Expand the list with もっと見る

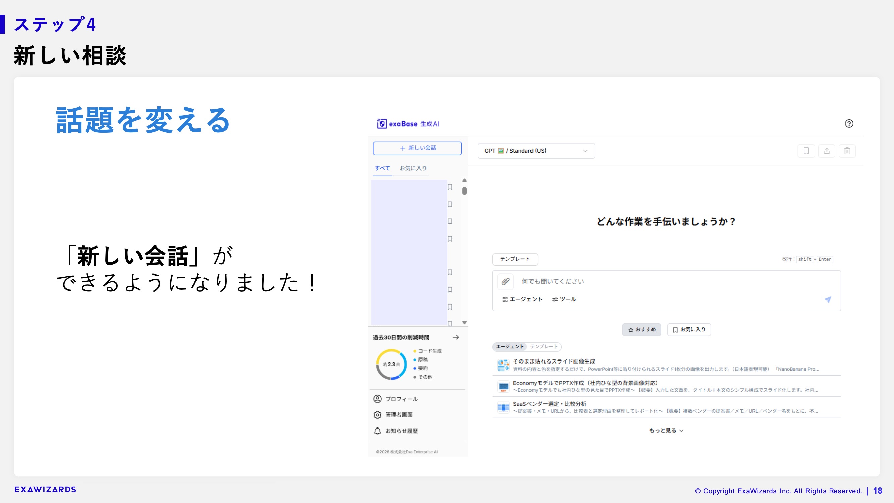tap(666, 431)
